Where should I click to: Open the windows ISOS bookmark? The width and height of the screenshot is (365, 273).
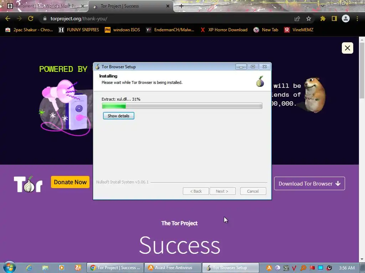coord(123,30)
